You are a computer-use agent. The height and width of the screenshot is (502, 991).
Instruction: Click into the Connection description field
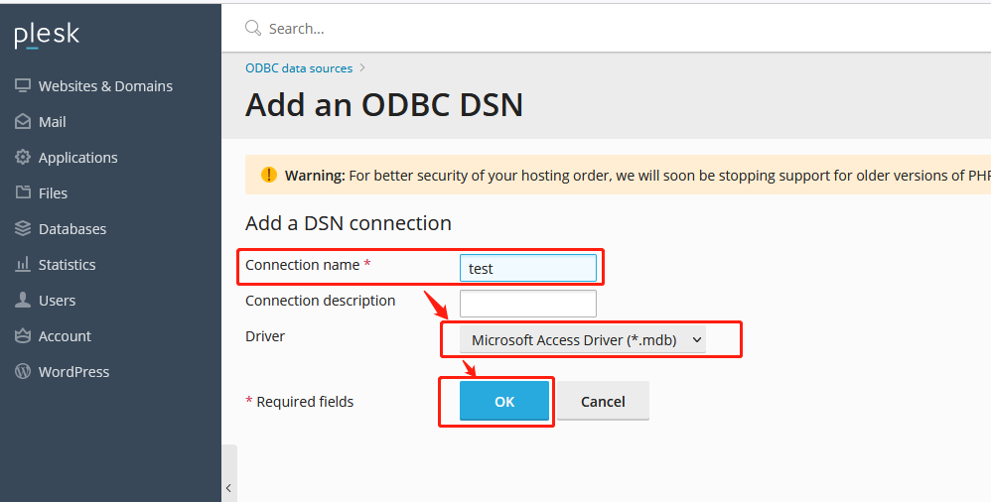(x=528, y=303)
